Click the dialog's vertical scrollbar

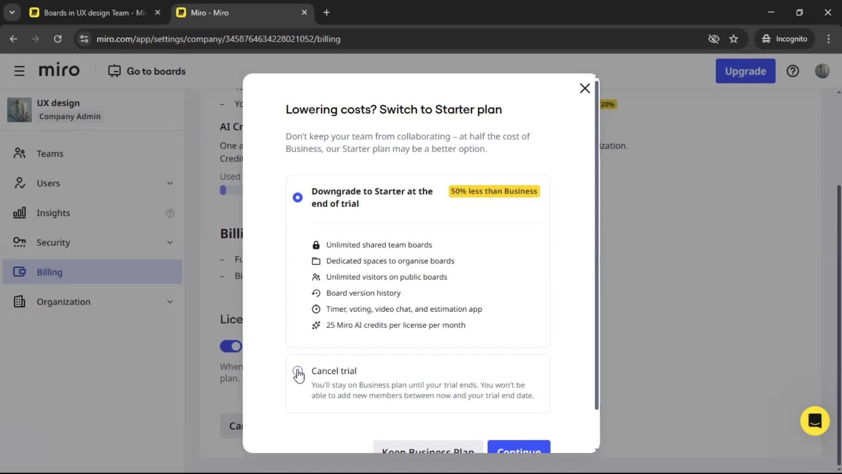coord(596,245)
